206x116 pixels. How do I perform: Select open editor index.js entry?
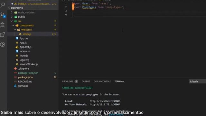pyautogui.click(x=33, y=4)
